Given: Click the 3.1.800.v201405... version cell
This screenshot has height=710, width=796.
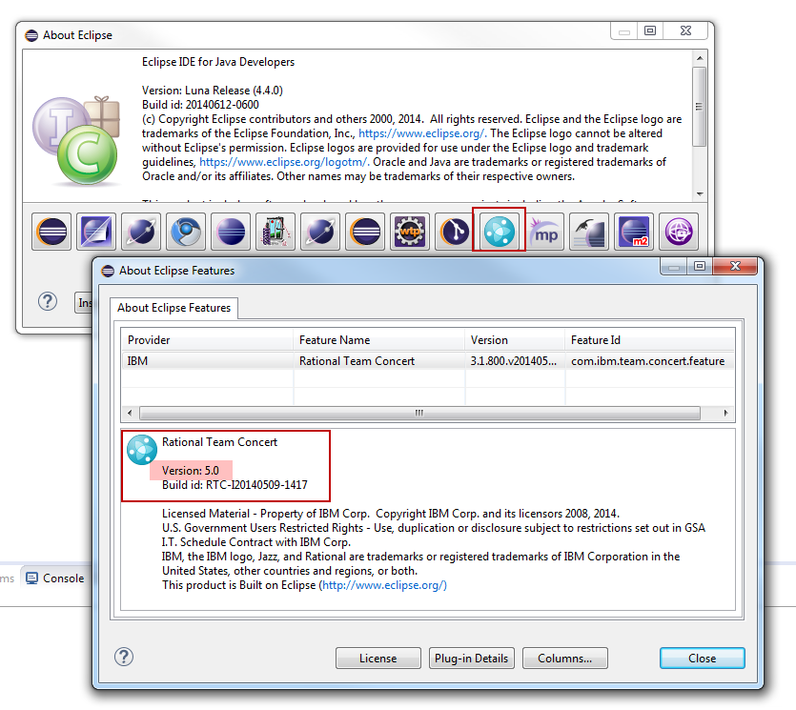Looking at the screenshot, I should [515, 361].
